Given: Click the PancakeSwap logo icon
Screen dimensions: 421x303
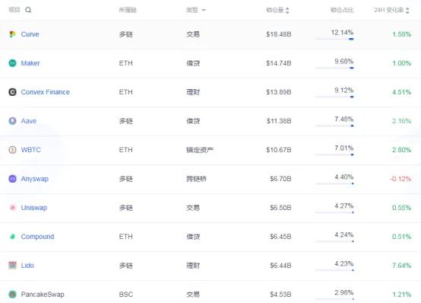Looking at the screenshot, I should tap(12, 294).
